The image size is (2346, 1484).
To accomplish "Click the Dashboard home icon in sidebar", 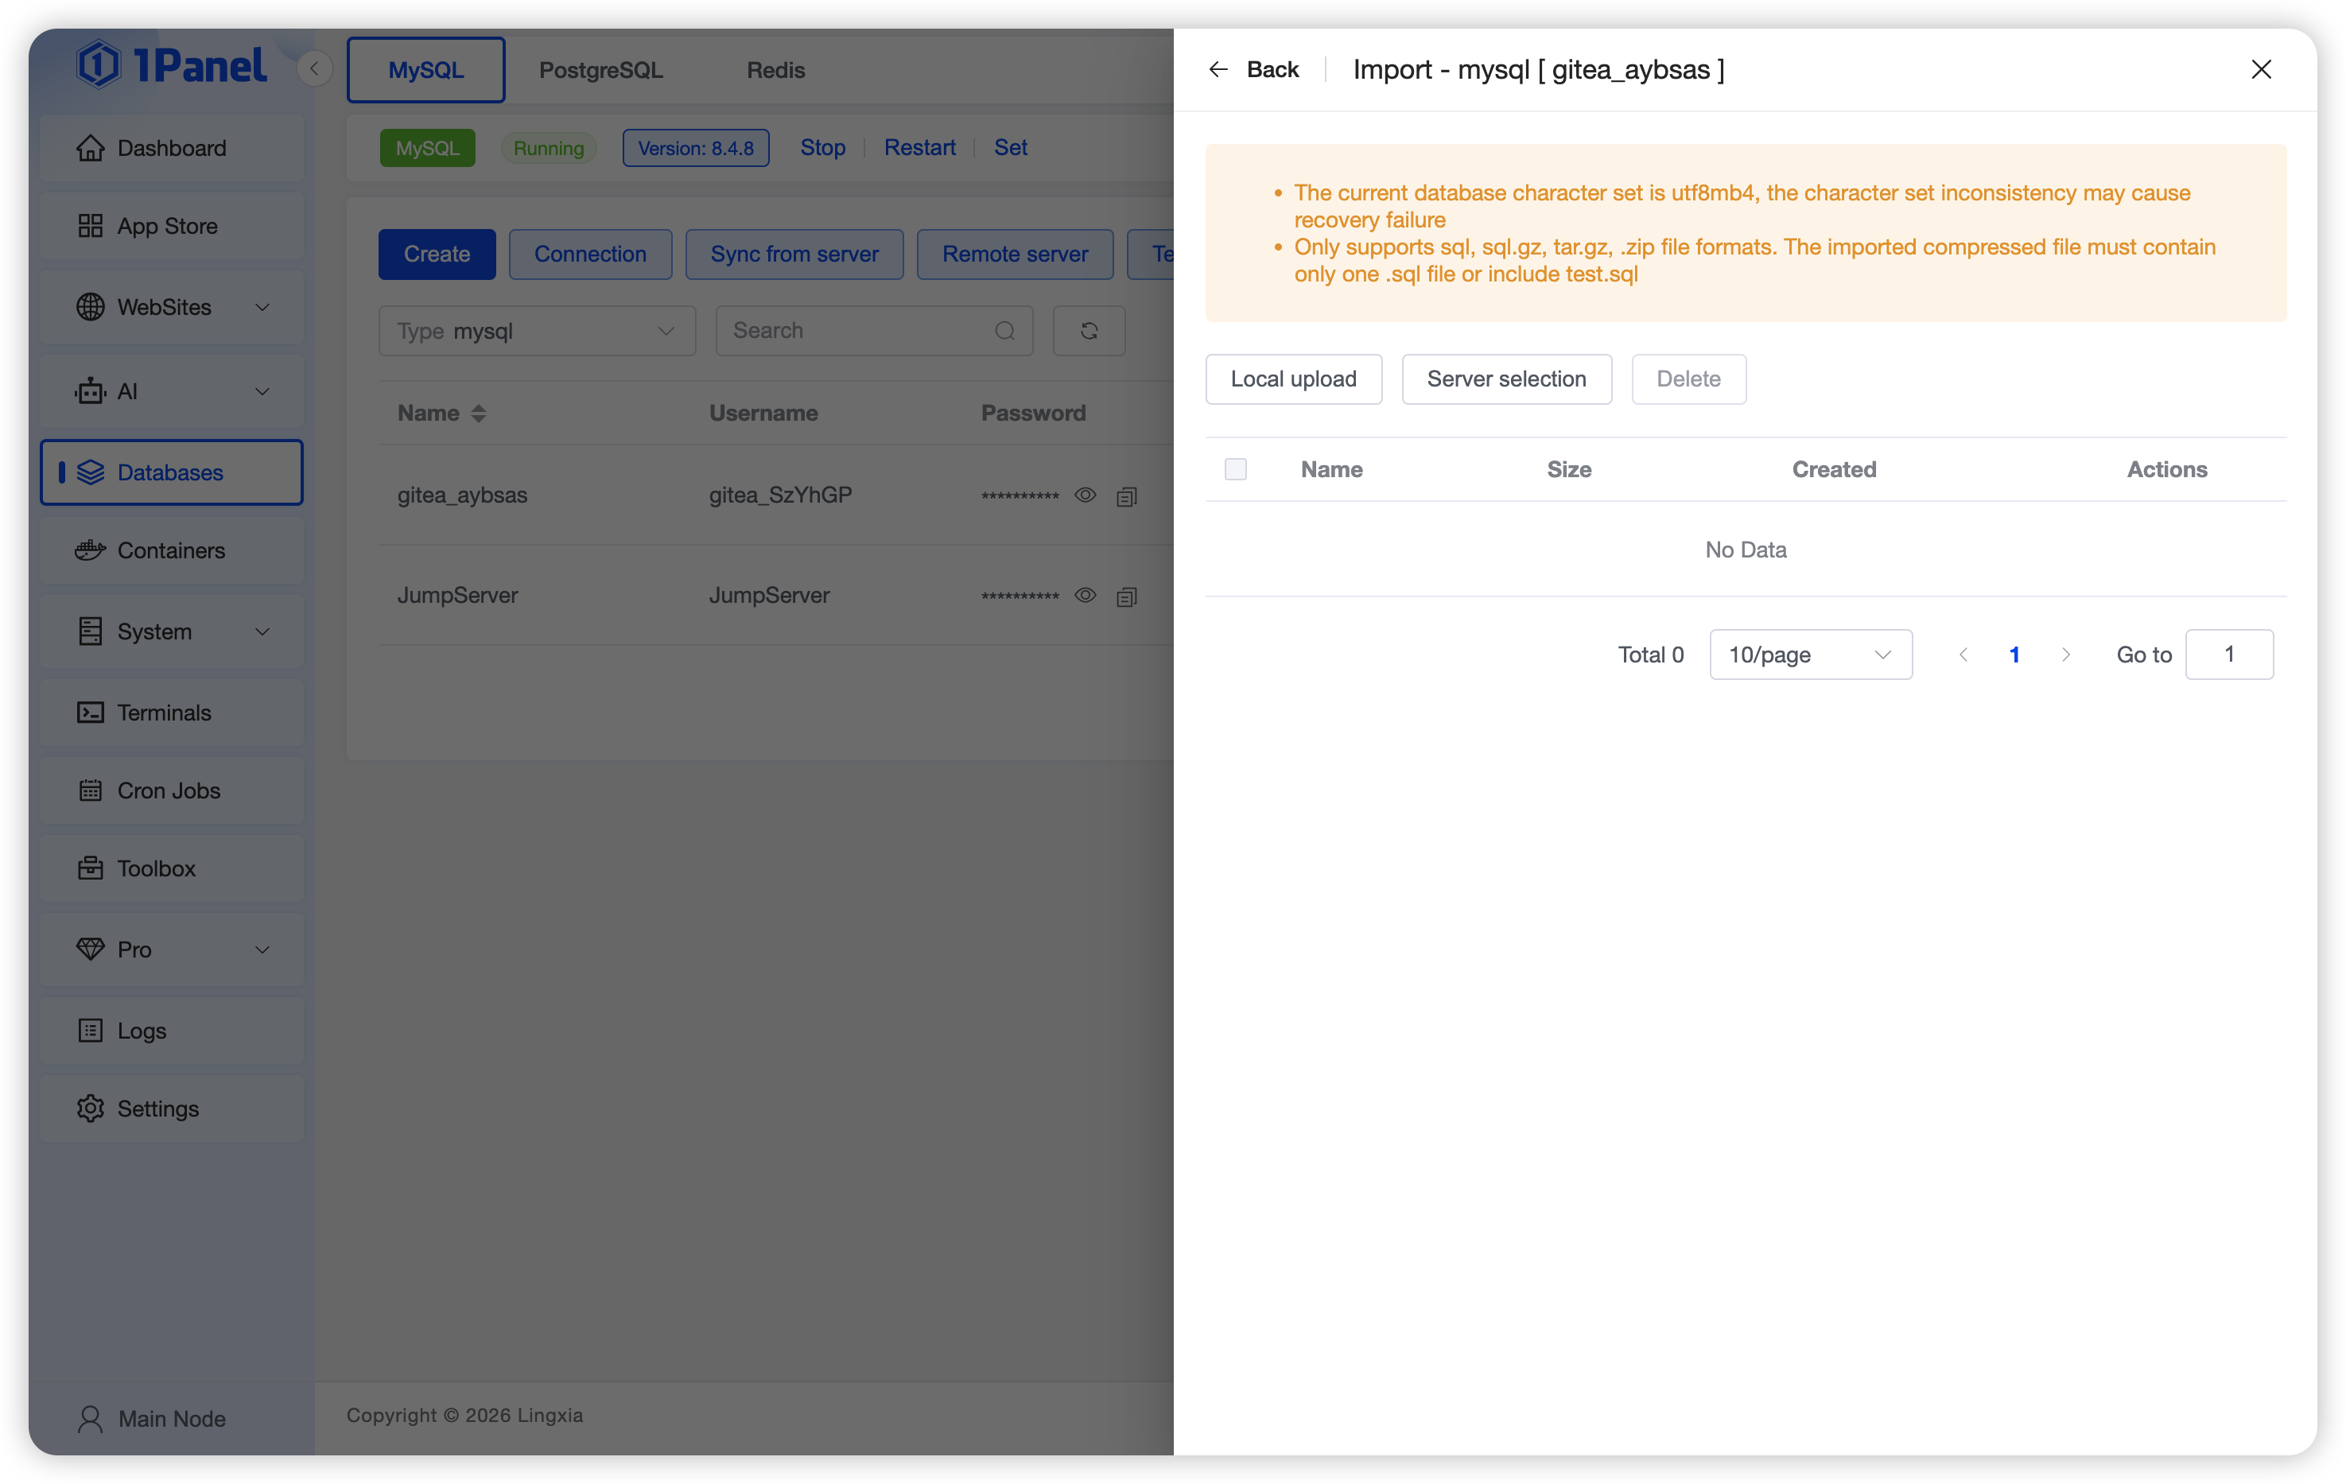I will 90,148.
